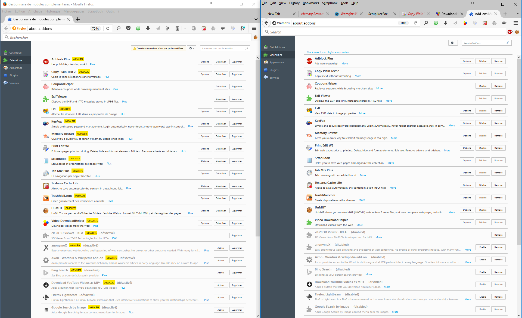The image size is (522, 318).
Task: Click magnifier search icon in Firefox toolbar
Action: pos(119,28)
